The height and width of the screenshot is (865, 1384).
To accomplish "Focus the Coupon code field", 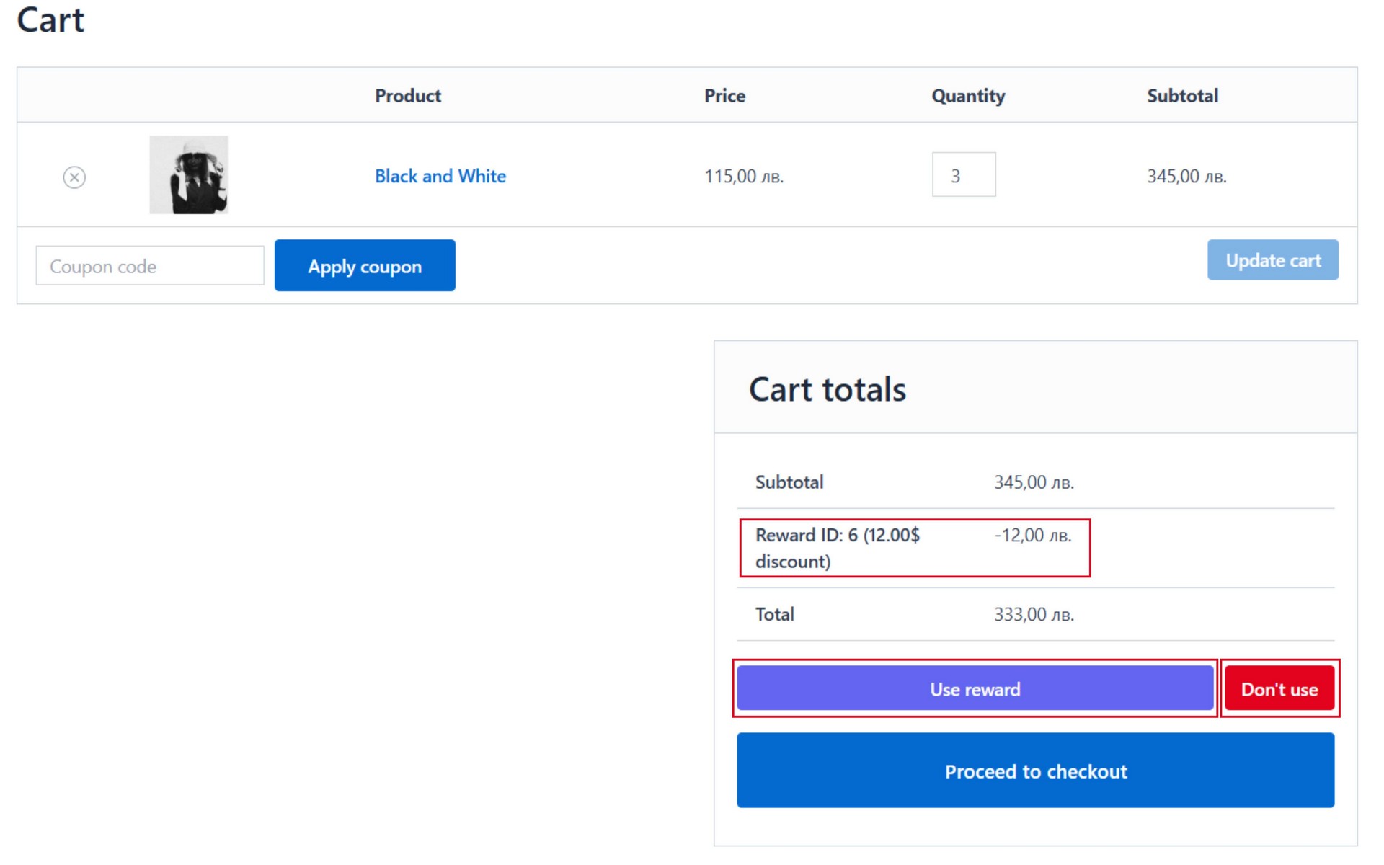I will [150, 266].
